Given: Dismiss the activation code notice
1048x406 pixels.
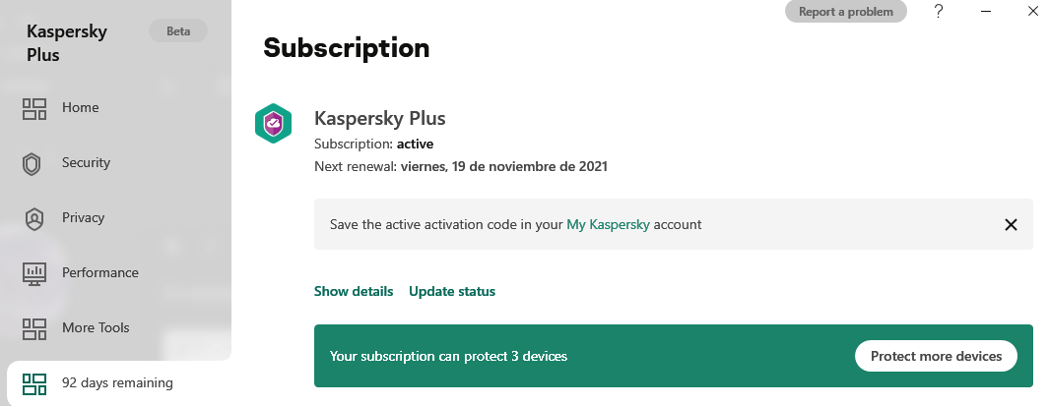Looking at the screenshot, I should 1011,224.
